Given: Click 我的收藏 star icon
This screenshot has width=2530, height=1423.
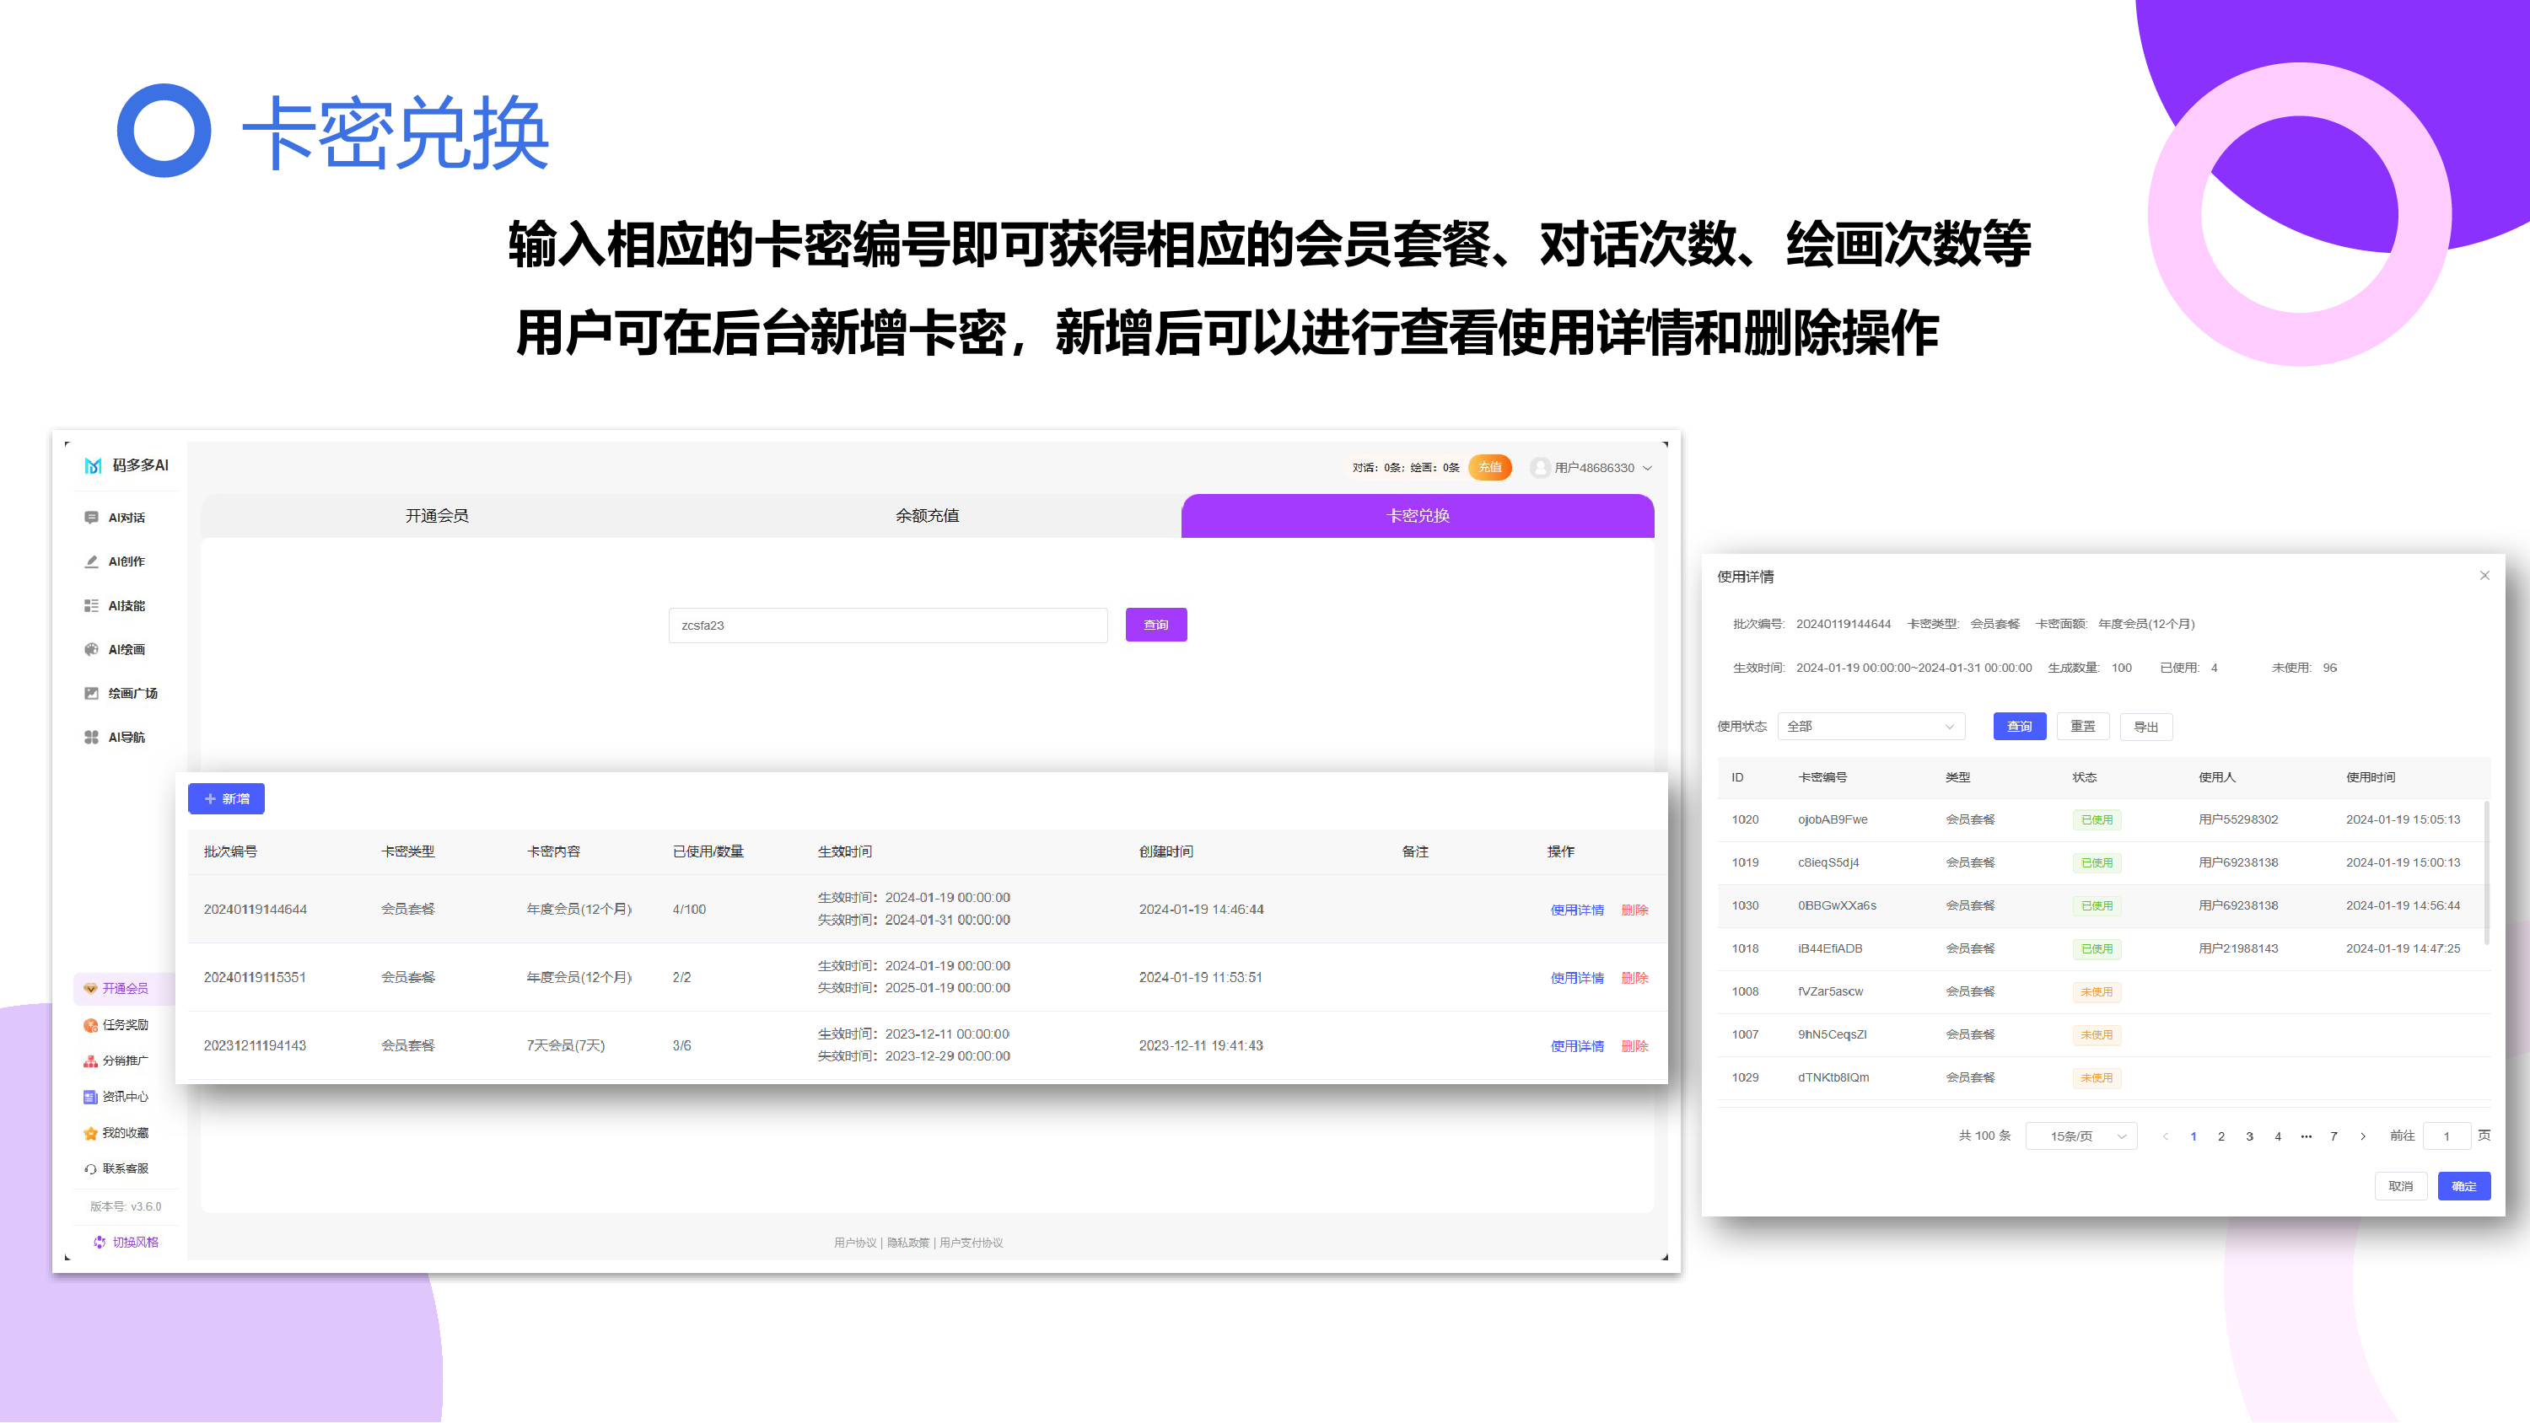Looking at the screenshot, I should point(90,1133).
